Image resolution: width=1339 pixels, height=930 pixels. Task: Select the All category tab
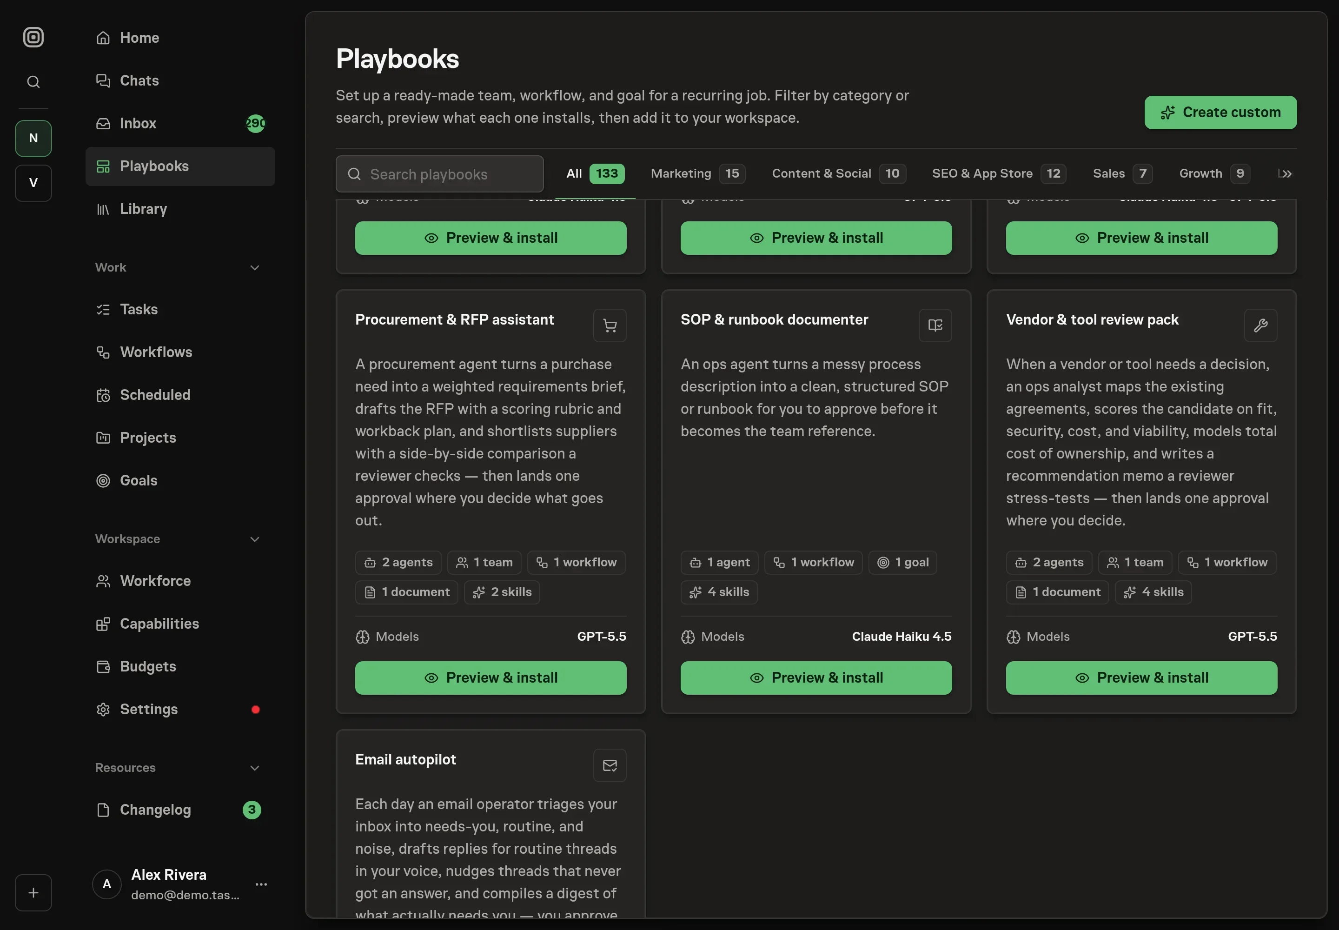595,173
